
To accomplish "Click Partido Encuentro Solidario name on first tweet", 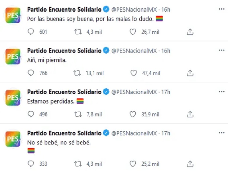I will tap(64, 9).
